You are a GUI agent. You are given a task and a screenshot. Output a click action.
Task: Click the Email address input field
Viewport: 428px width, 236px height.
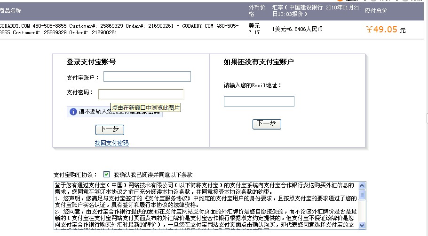tap(259, 101)
